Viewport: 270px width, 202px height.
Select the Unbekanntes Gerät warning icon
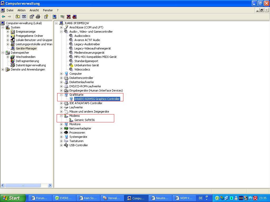71,65
